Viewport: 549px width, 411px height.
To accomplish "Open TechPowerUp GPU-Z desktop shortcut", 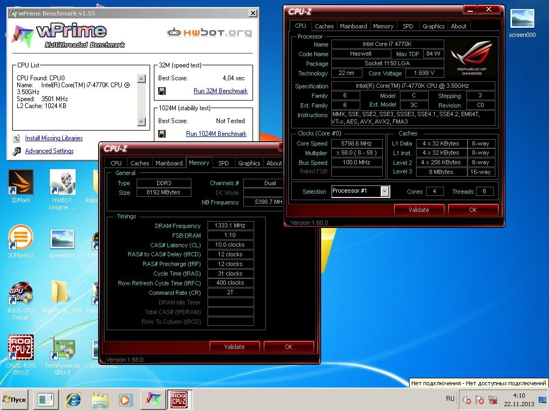I will (62, 348).
